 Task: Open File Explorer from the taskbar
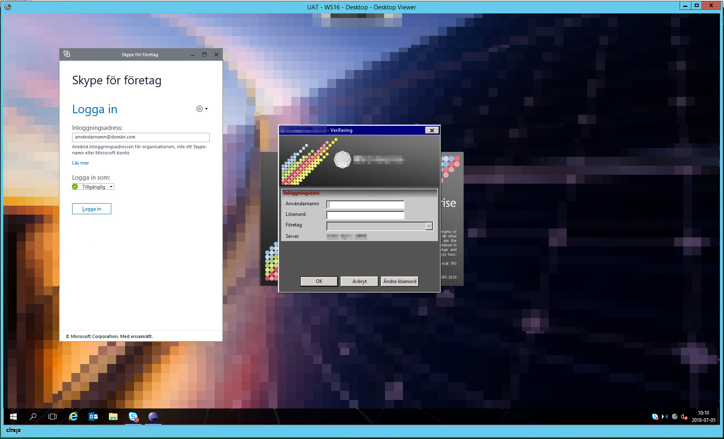point(113,417)
